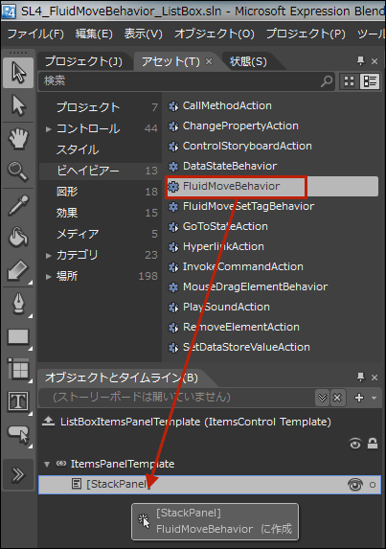The width and height of the screenshot is (386, 549).
Task: Select the Direct Selection tool
Action: pyautogui.click(x=18, y=105)
